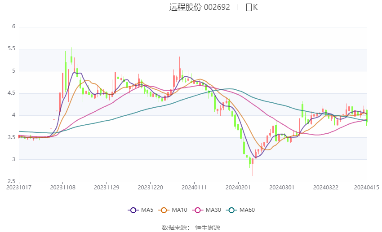Click the 恒生聚源 data source text
382x232 pixels.
coord(208,228)
